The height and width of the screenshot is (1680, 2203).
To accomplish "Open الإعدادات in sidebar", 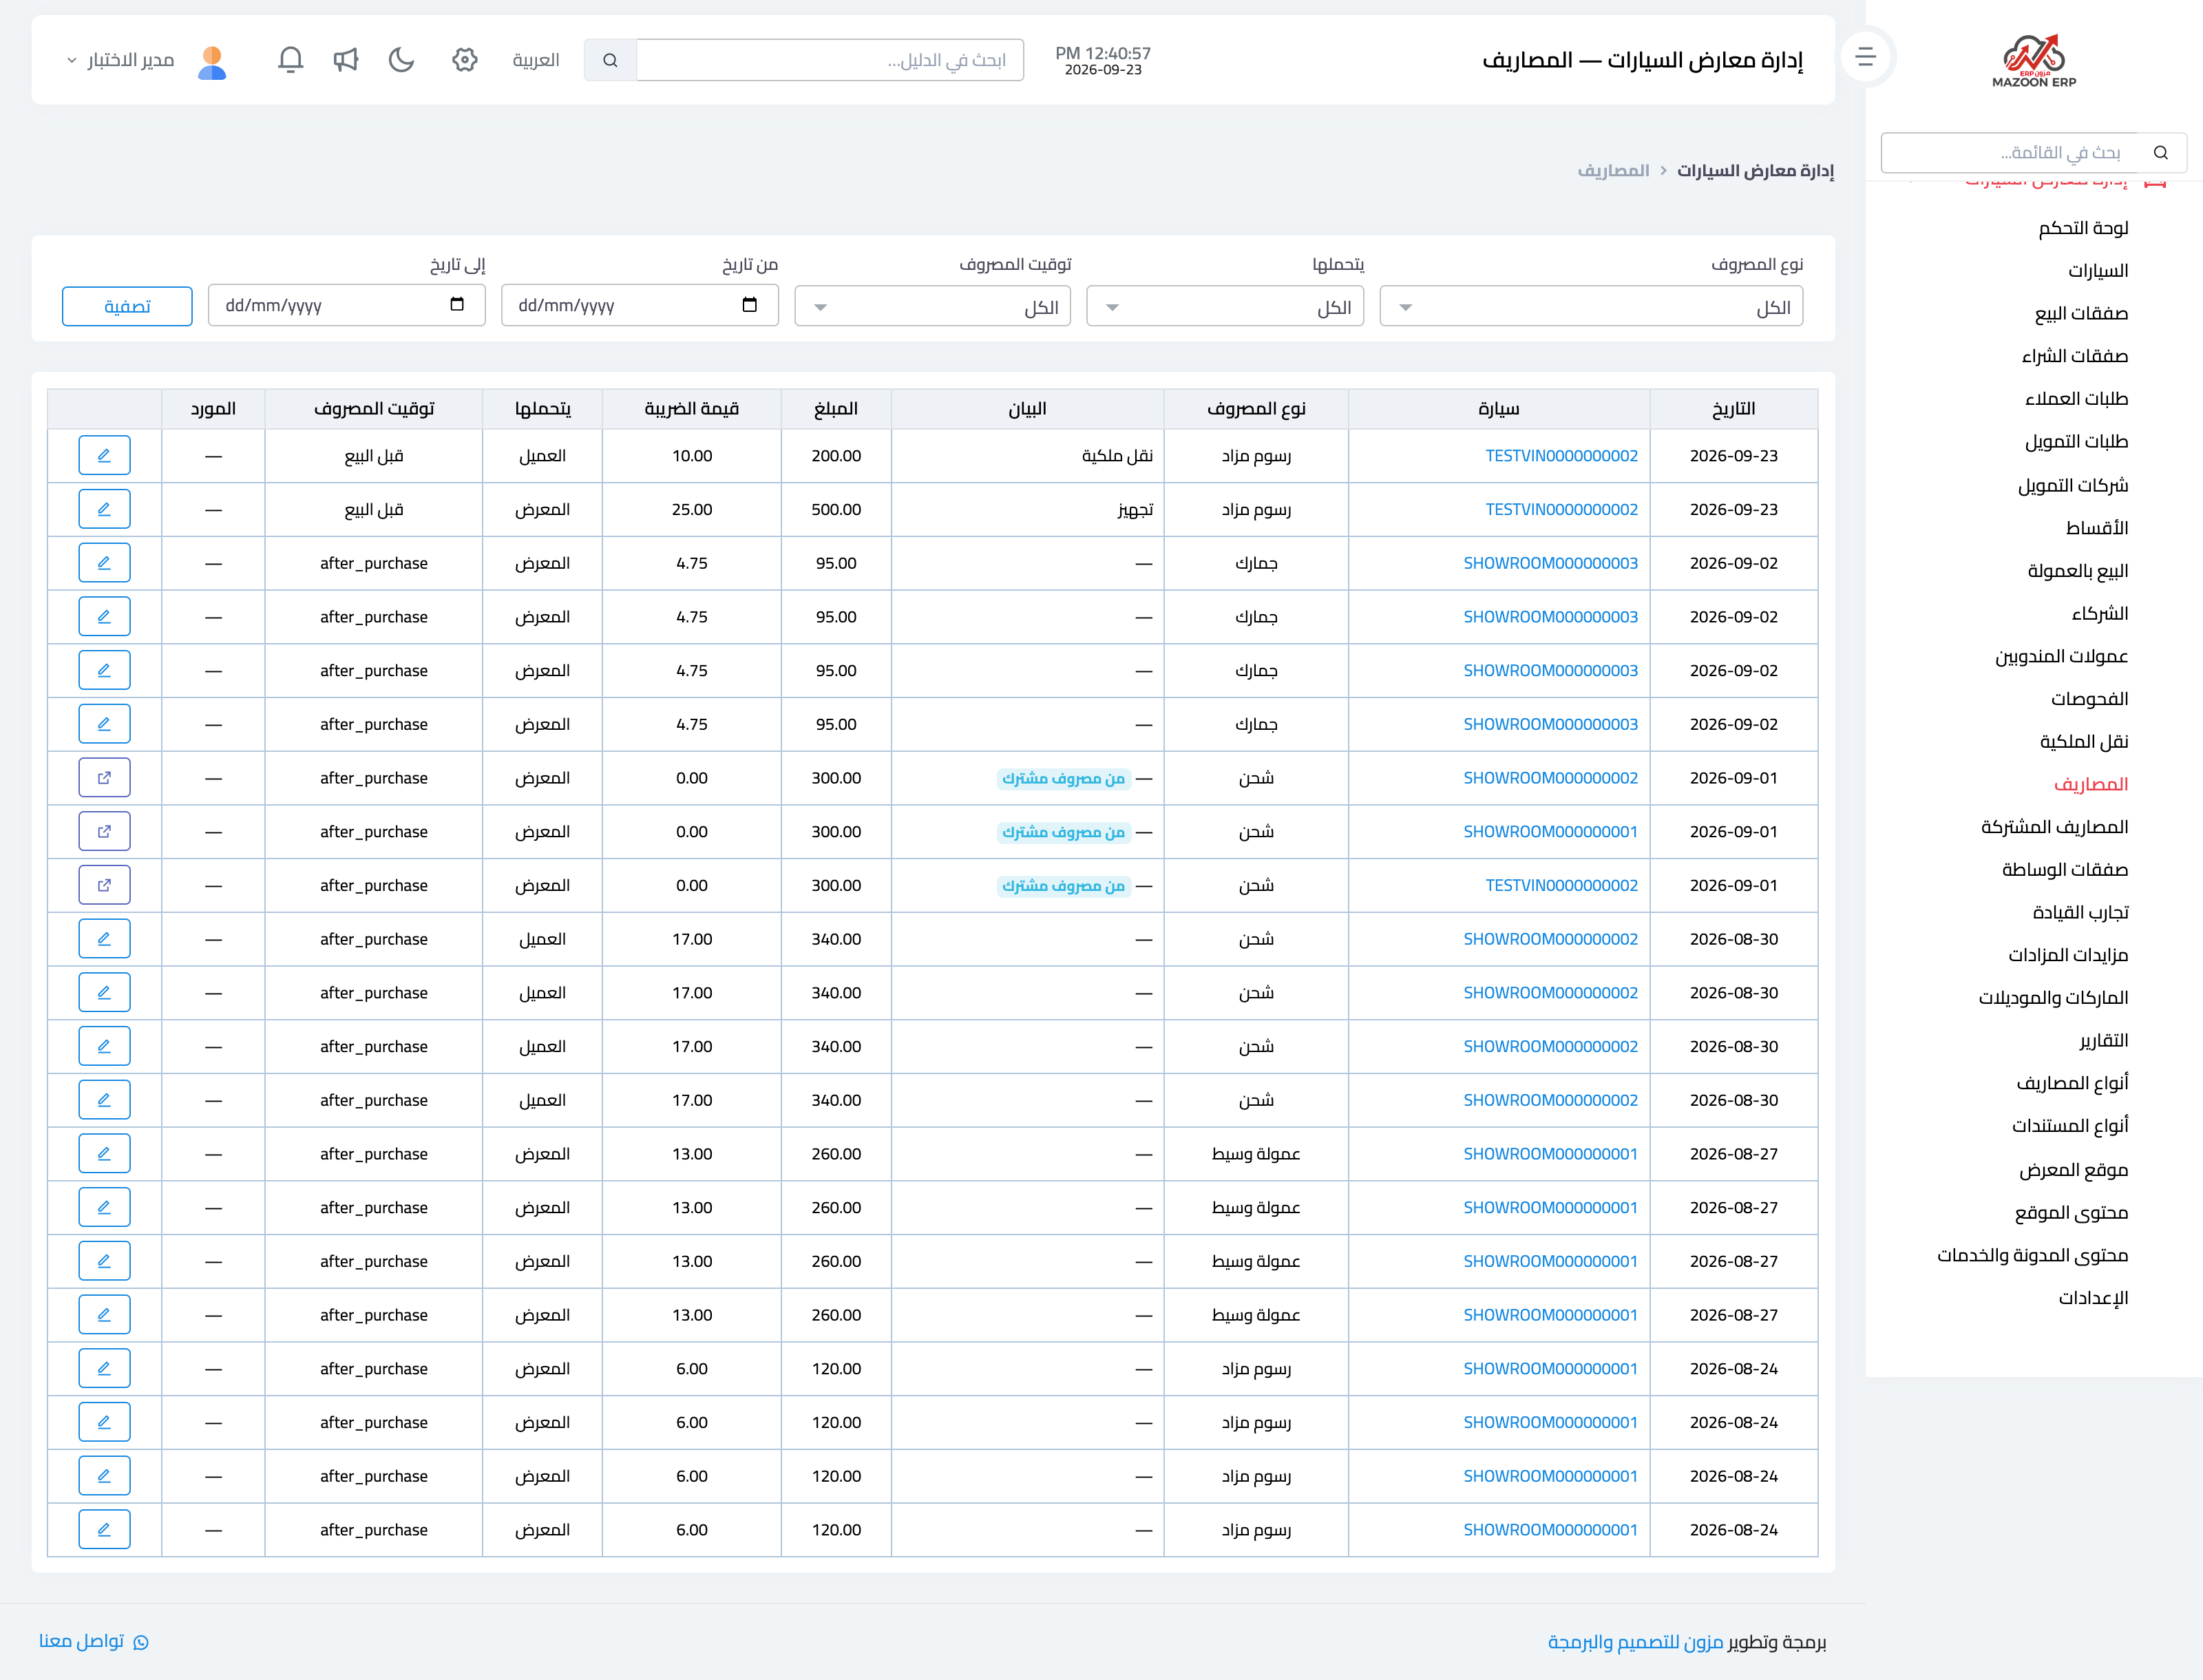I will tap(2093, 1298).
